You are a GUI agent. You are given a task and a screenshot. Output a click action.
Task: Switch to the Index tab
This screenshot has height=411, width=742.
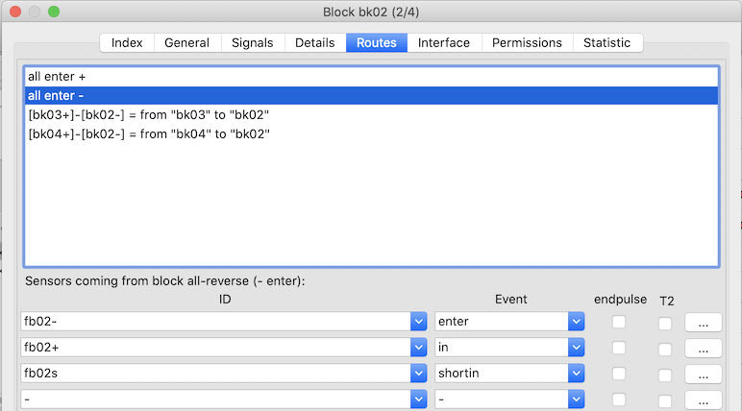[127, 43]
